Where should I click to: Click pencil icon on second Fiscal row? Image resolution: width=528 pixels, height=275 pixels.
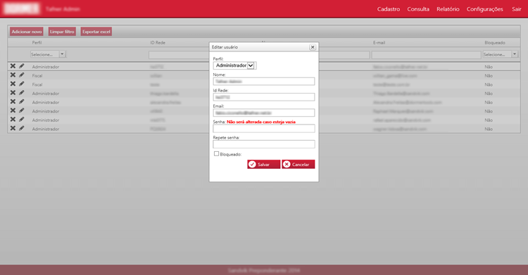pos(22,84)
